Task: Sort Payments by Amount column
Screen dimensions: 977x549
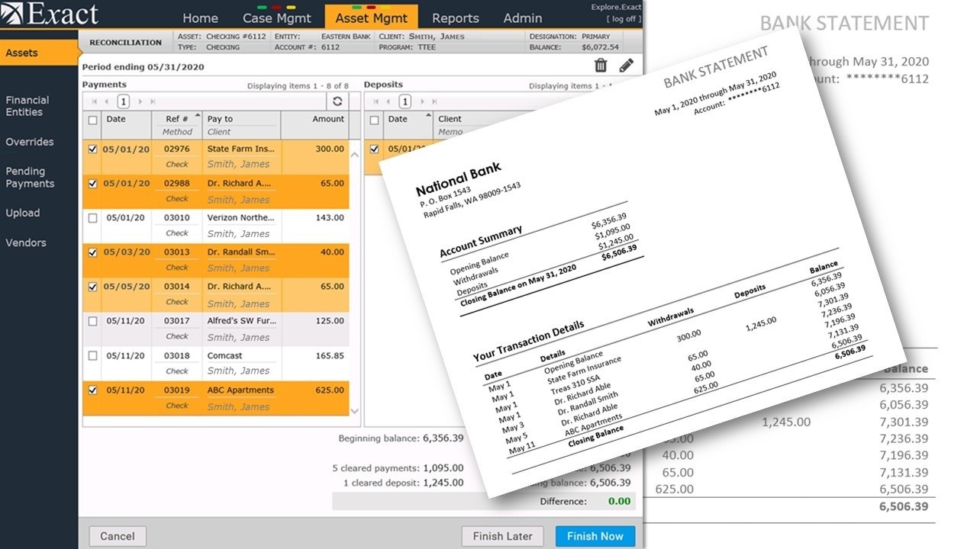Action: point(328,119)
